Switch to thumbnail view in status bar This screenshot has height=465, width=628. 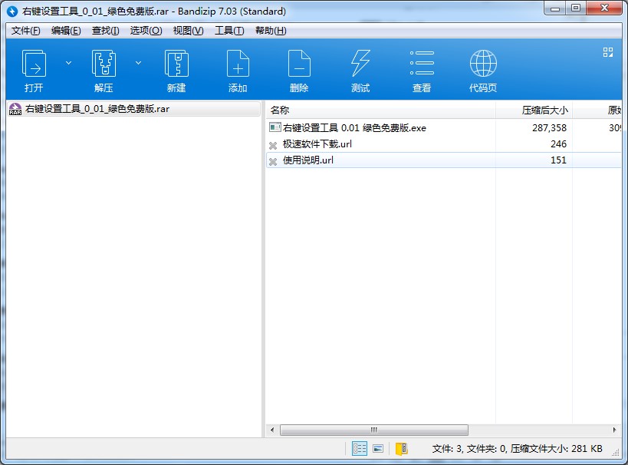click(378, 449)
